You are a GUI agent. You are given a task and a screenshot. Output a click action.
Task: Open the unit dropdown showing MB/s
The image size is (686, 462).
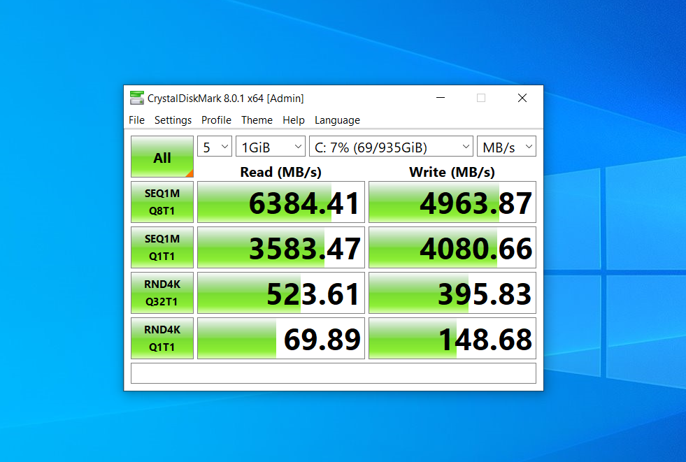click(506, 147)
